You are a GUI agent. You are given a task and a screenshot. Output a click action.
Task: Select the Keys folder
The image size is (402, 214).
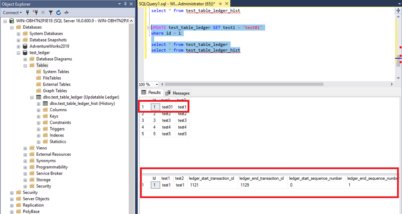(x=50, y=116)
